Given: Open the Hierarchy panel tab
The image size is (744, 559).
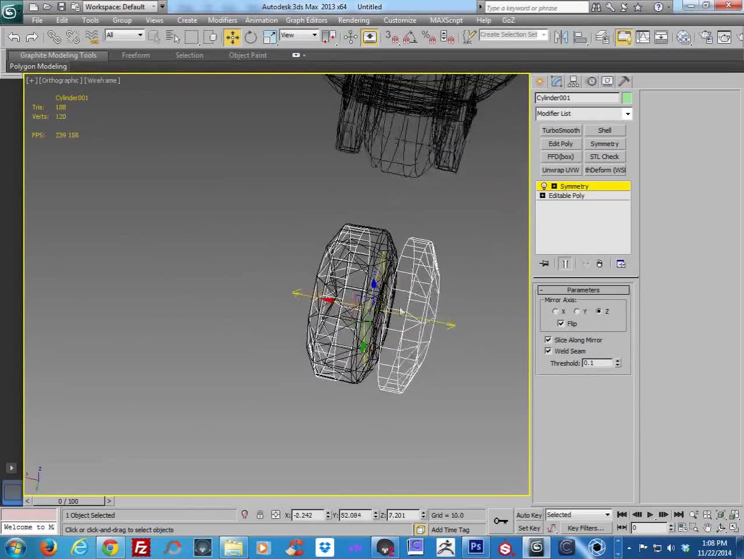Looking at the screenshot, I should point(573,82).
